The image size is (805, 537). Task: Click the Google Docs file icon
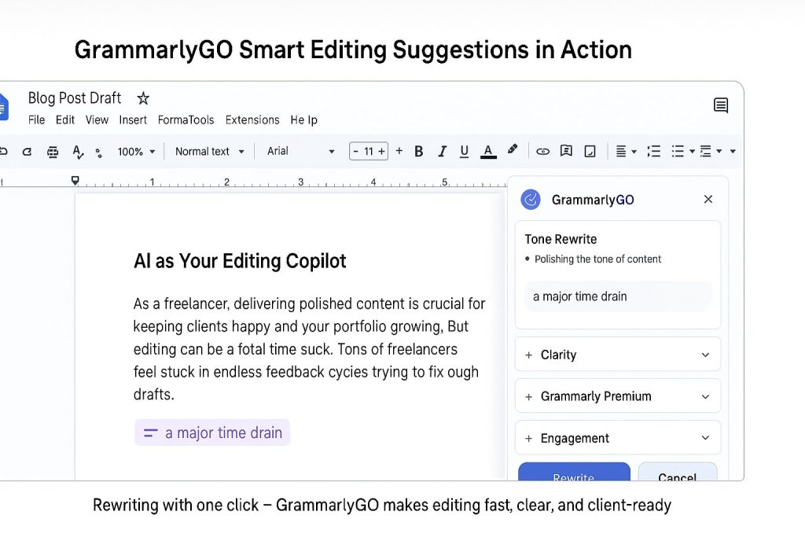4,106
